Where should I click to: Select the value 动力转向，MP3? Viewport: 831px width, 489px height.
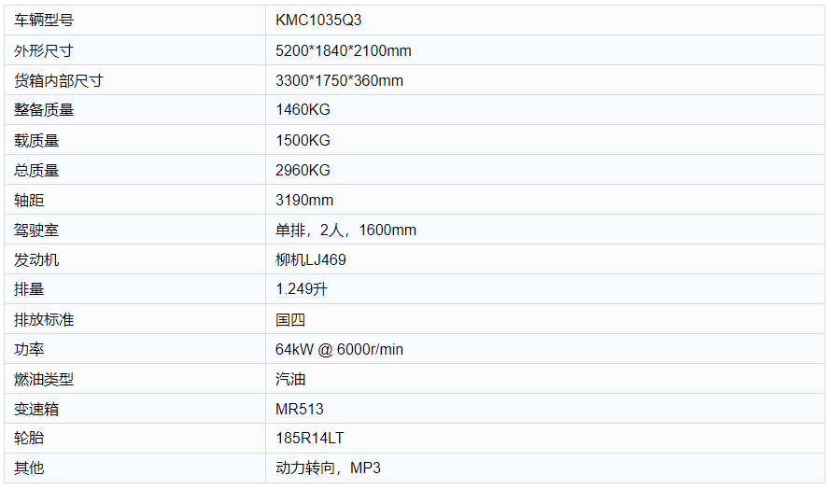(328, 468)
